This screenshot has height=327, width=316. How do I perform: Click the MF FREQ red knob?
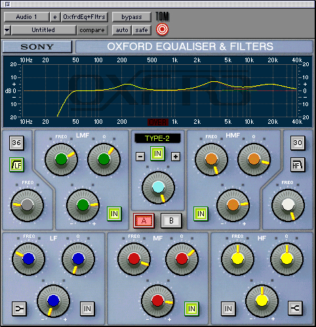[x=134, y=259]
